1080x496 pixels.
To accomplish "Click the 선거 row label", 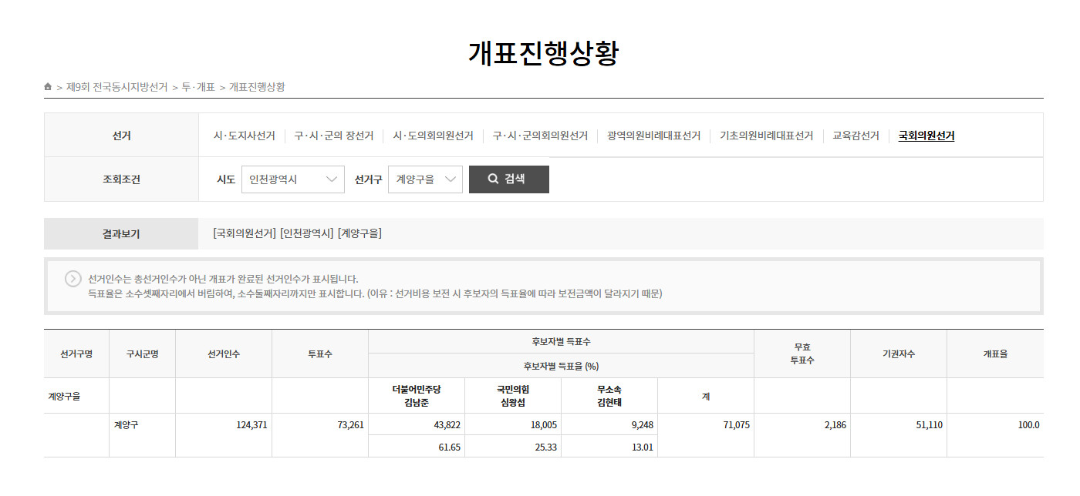I will tap(121, 136).
